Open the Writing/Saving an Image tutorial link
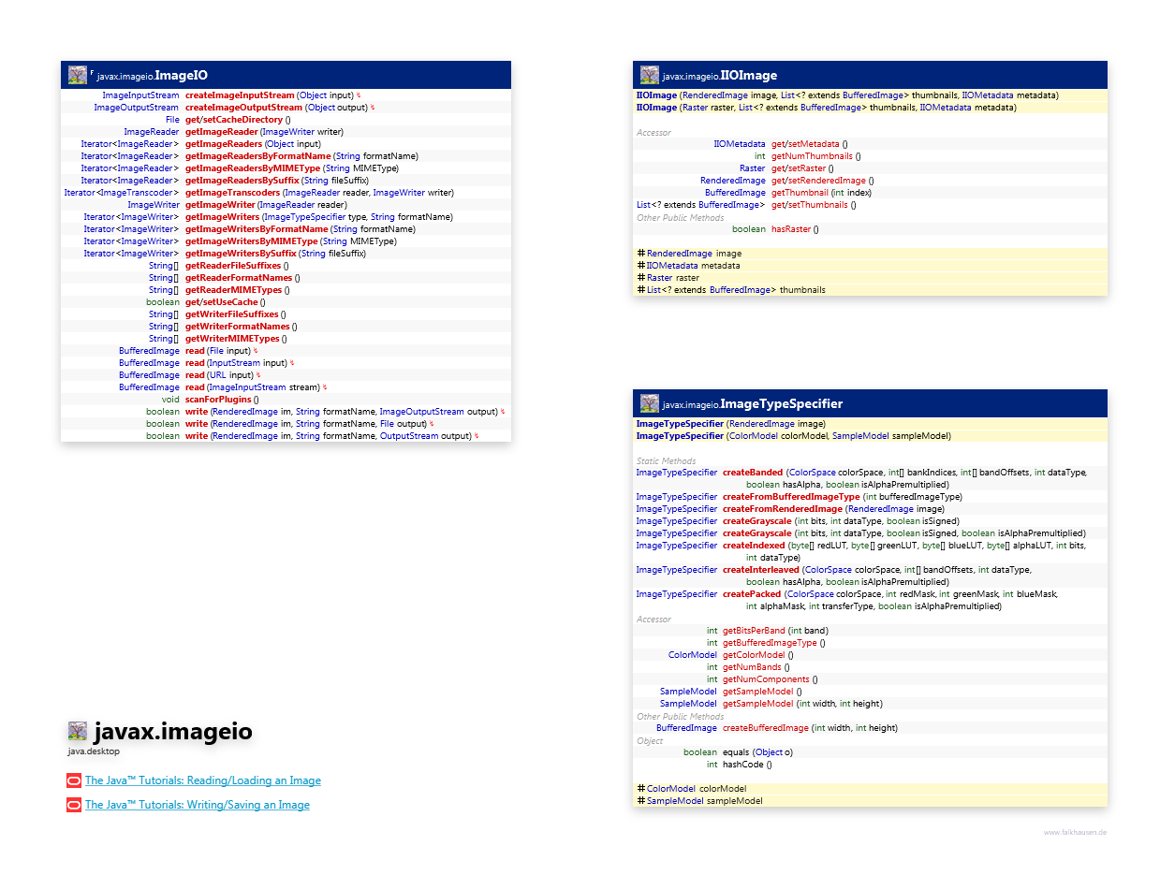Screen dimensions: 1160x875 pyautogui.click(x=197, y=805)
